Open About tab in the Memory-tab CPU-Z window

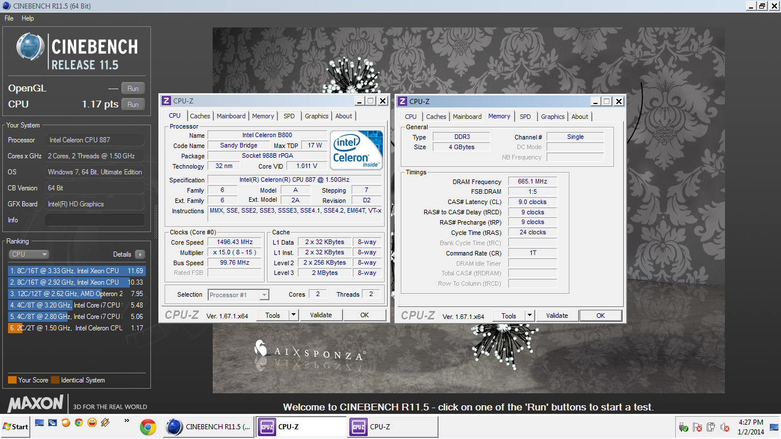[580, 117]
